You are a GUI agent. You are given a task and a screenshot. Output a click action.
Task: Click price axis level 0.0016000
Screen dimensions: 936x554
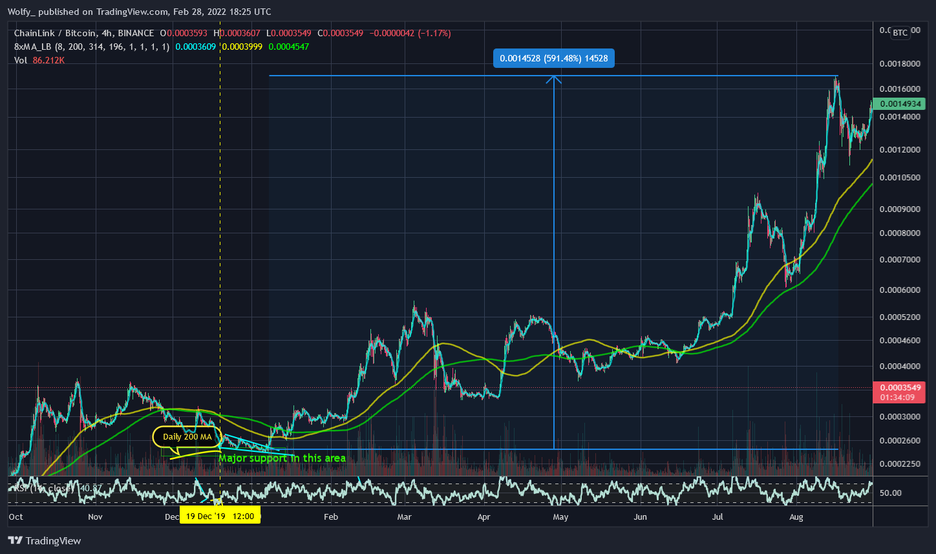point(900,89)
